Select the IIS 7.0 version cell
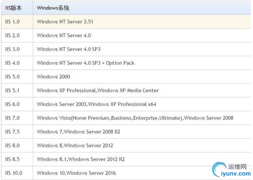 (x=12, y=118)
